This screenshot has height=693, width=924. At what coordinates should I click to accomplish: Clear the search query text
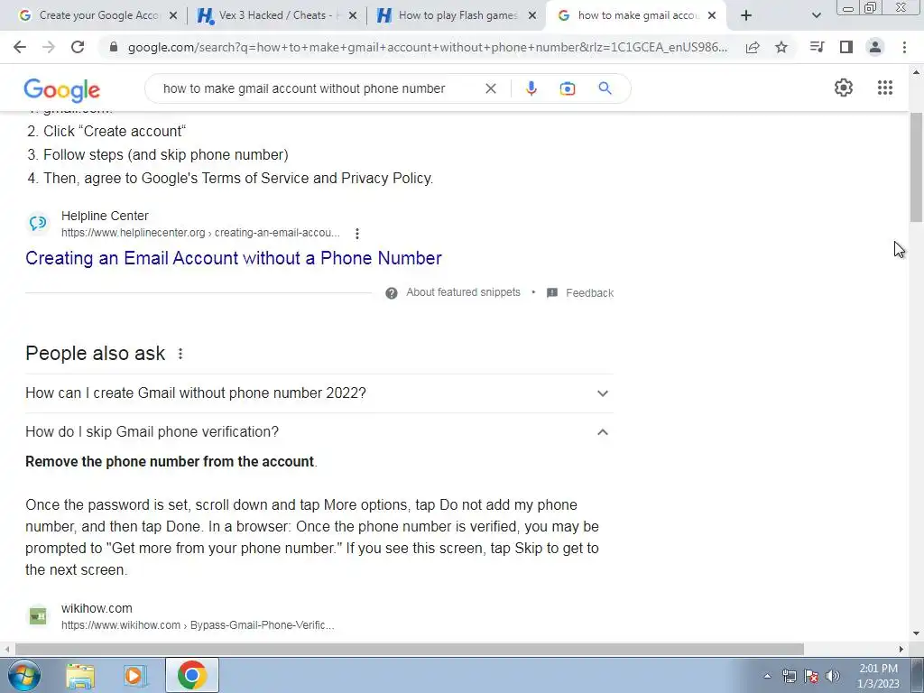[490, 88]
